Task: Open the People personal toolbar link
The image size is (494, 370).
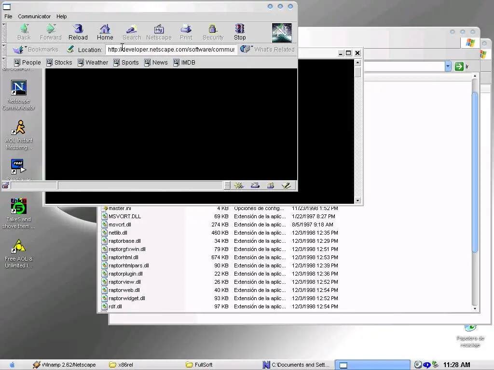Action: pyautogui.click(x=27, y=63)
